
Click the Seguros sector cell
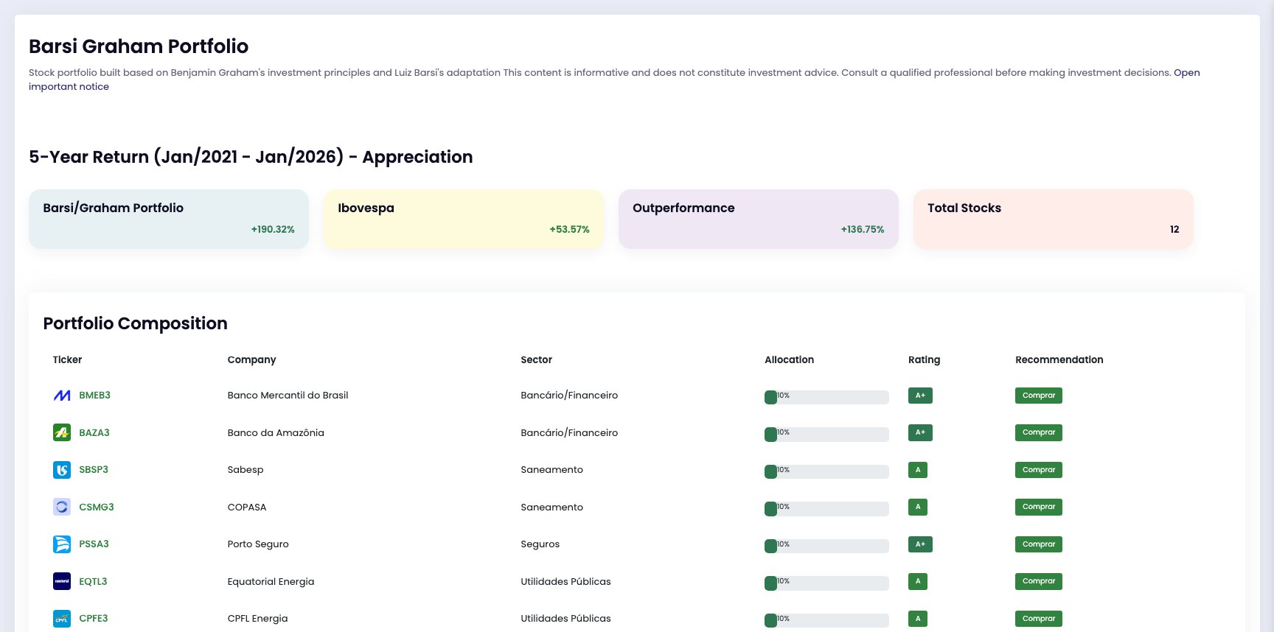[x=540, y=544]
